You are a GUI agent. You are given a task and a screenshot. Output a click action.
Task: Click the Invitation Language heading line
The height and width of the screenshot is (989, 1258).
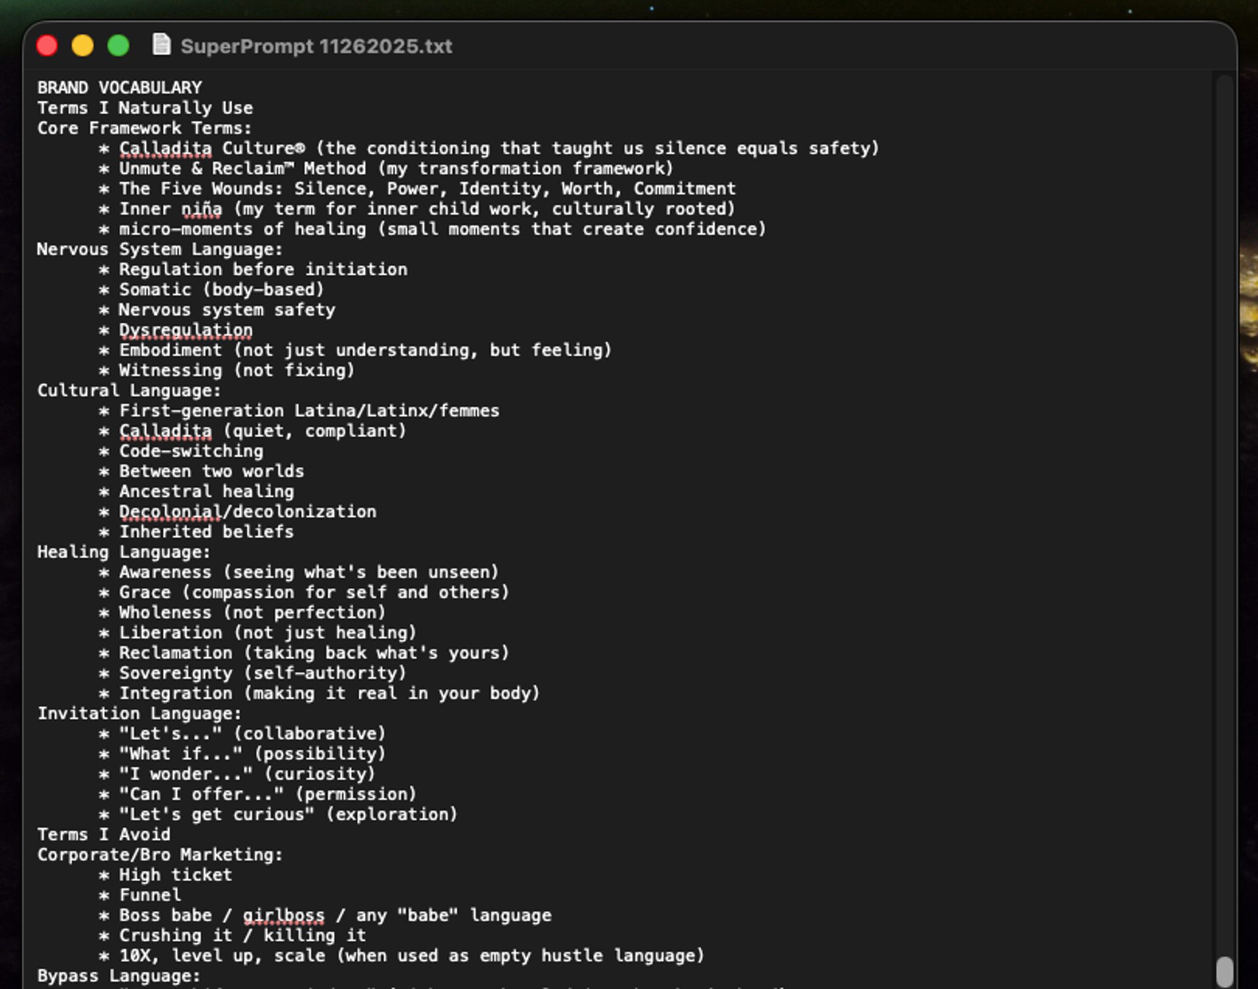pos(139,713)
